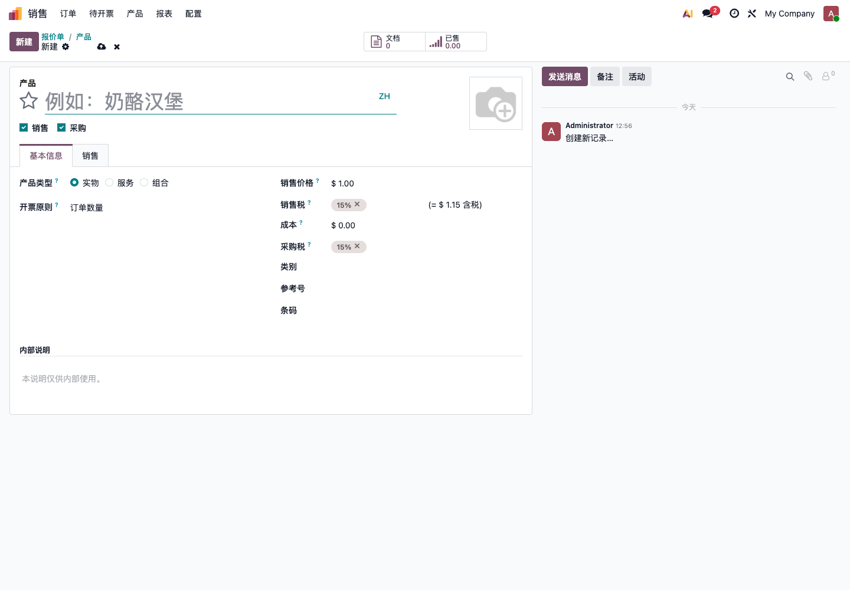Screen dimensions: 850x590
Task: Open the conversations chat bubble icon
Action: (x=707, y=14)
